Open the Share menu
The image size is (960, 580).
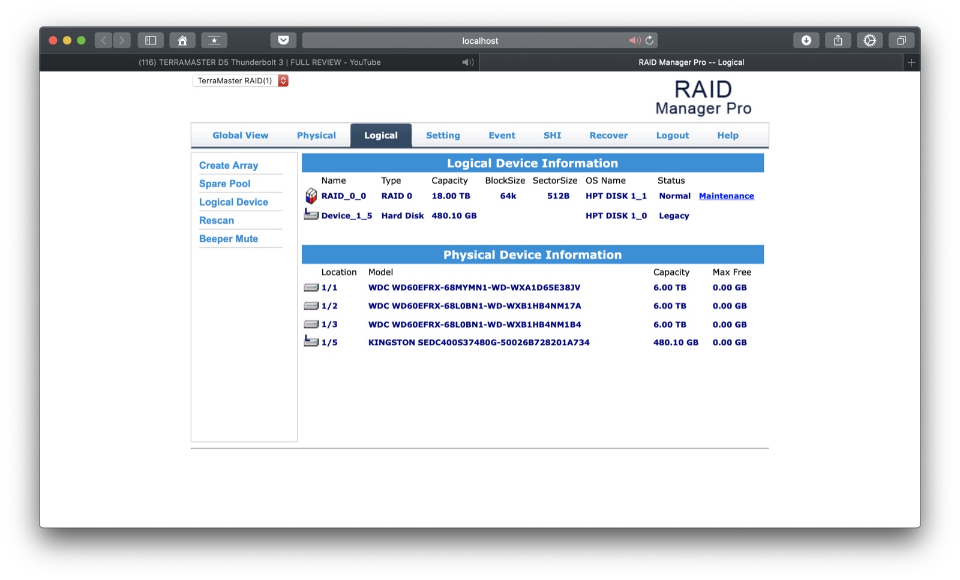[x=838, y=40]
